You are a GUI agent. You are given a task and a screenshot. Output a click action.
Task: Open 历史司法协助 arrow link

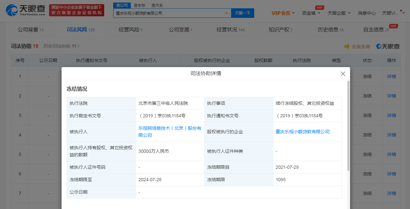(x=78, y=46)
